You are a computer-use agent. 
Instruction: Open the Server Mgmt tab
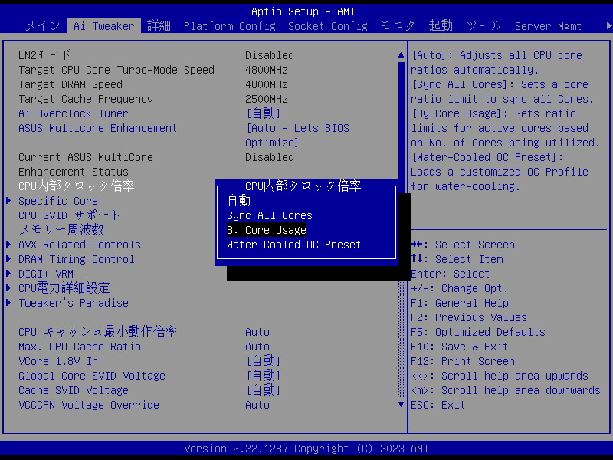548,26
